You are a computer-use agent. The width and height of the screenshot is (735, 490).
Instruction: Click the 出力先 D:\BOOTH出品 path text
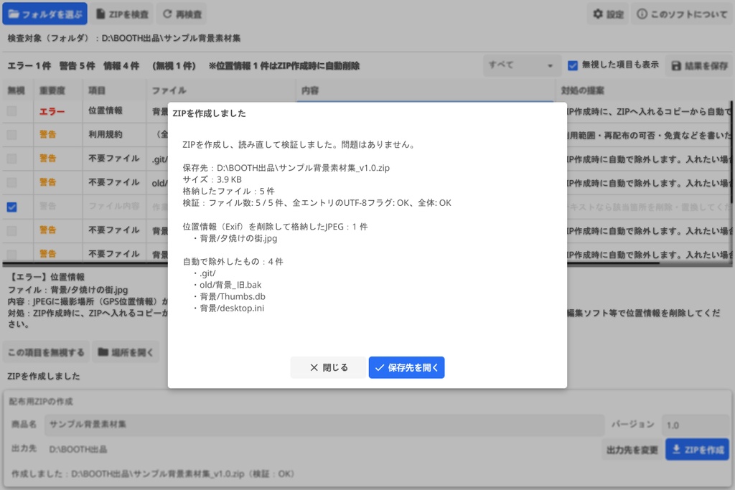pos(78,449)
